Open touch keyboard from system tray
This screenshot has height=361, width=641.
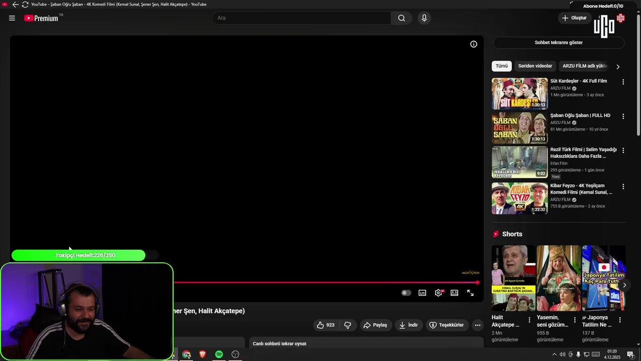596,354
